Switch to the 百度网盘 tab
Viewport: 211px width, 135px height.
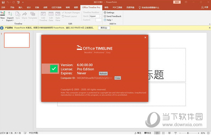130,7
